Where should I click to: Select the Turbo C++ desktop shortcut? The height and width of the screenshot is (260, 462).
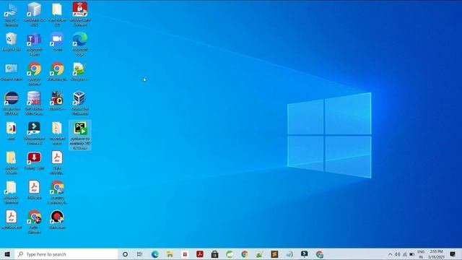point(57,101)
